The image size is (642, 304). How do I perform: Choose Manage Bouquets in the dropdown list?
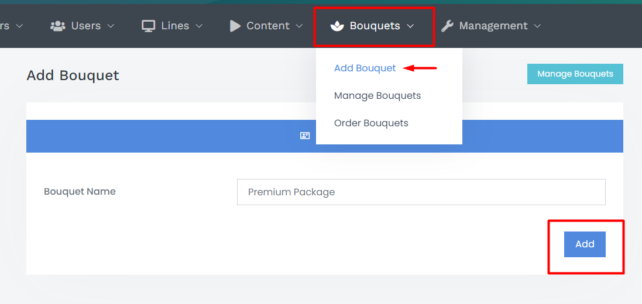(377, 96)
